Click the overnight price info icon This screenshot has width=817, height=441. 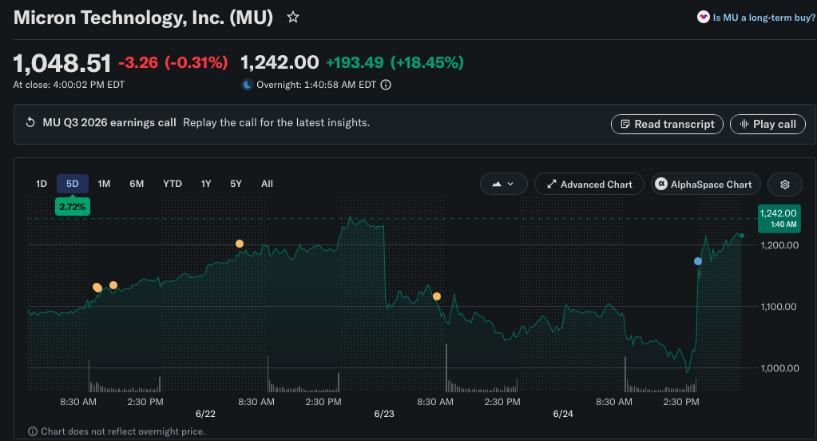click(386, 85)
